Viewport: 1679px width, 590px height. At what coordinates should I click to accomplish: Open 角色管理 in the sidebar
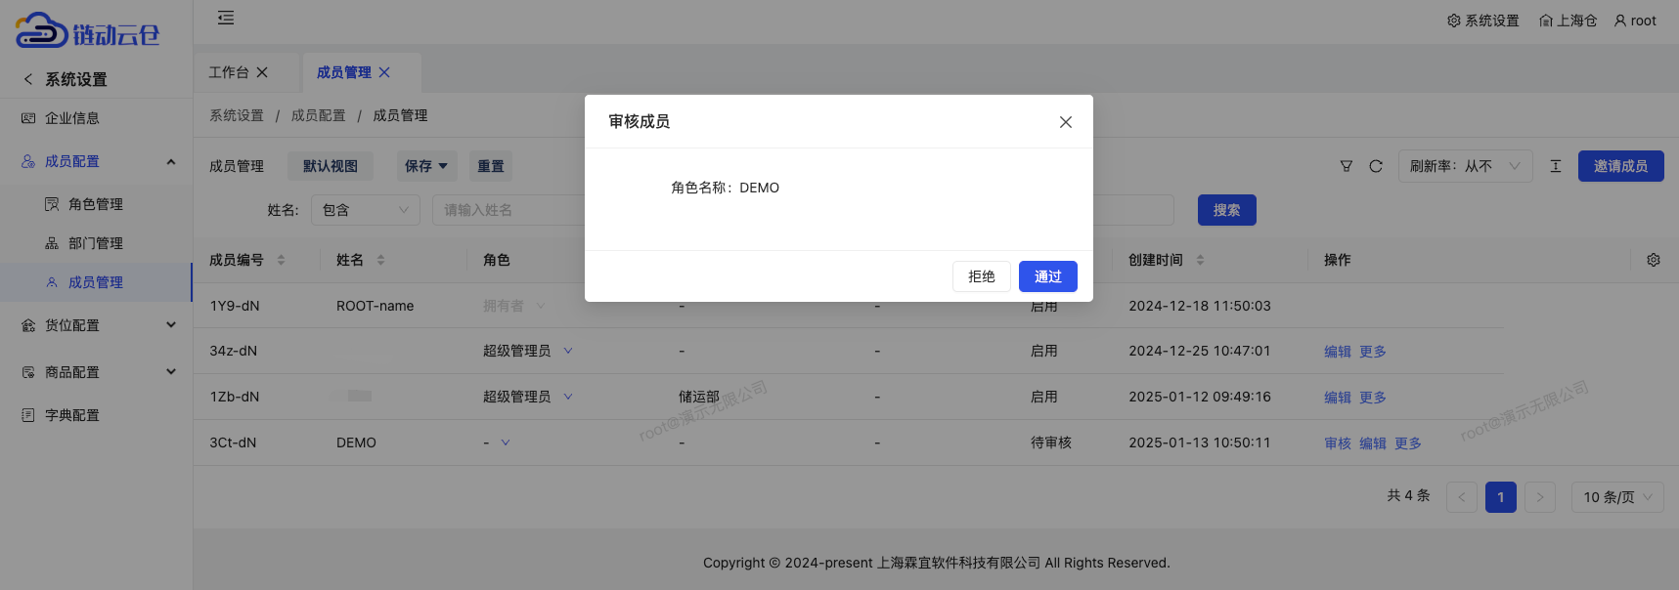pos(96,204)
